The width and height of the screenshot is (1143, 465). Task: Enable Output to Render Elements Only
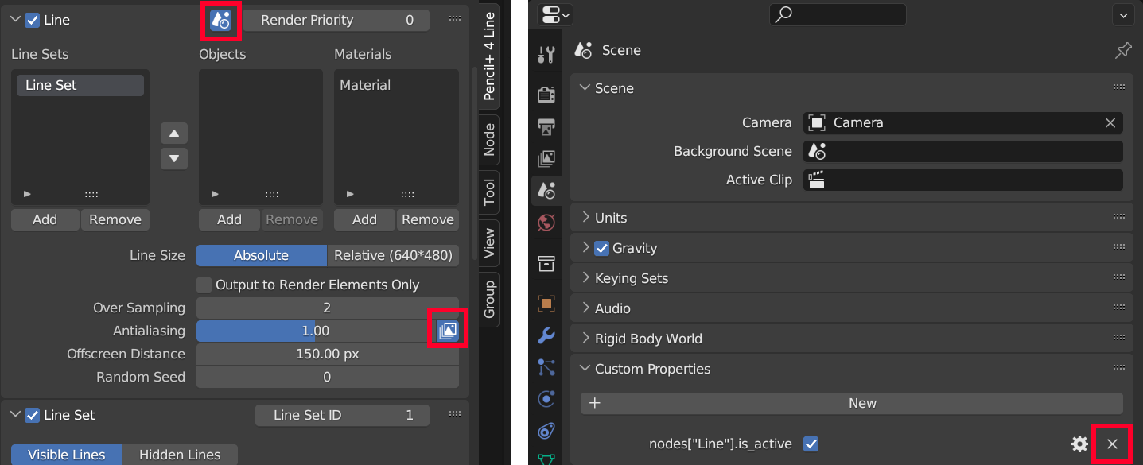(204, 285)
